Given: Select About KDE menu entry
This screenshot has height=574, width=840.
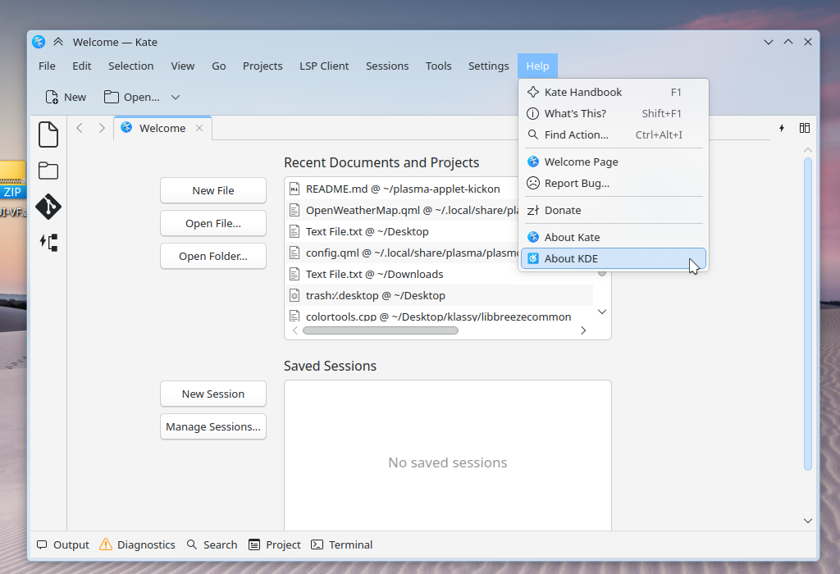Looking at the screenshot, I should [614, 258].
